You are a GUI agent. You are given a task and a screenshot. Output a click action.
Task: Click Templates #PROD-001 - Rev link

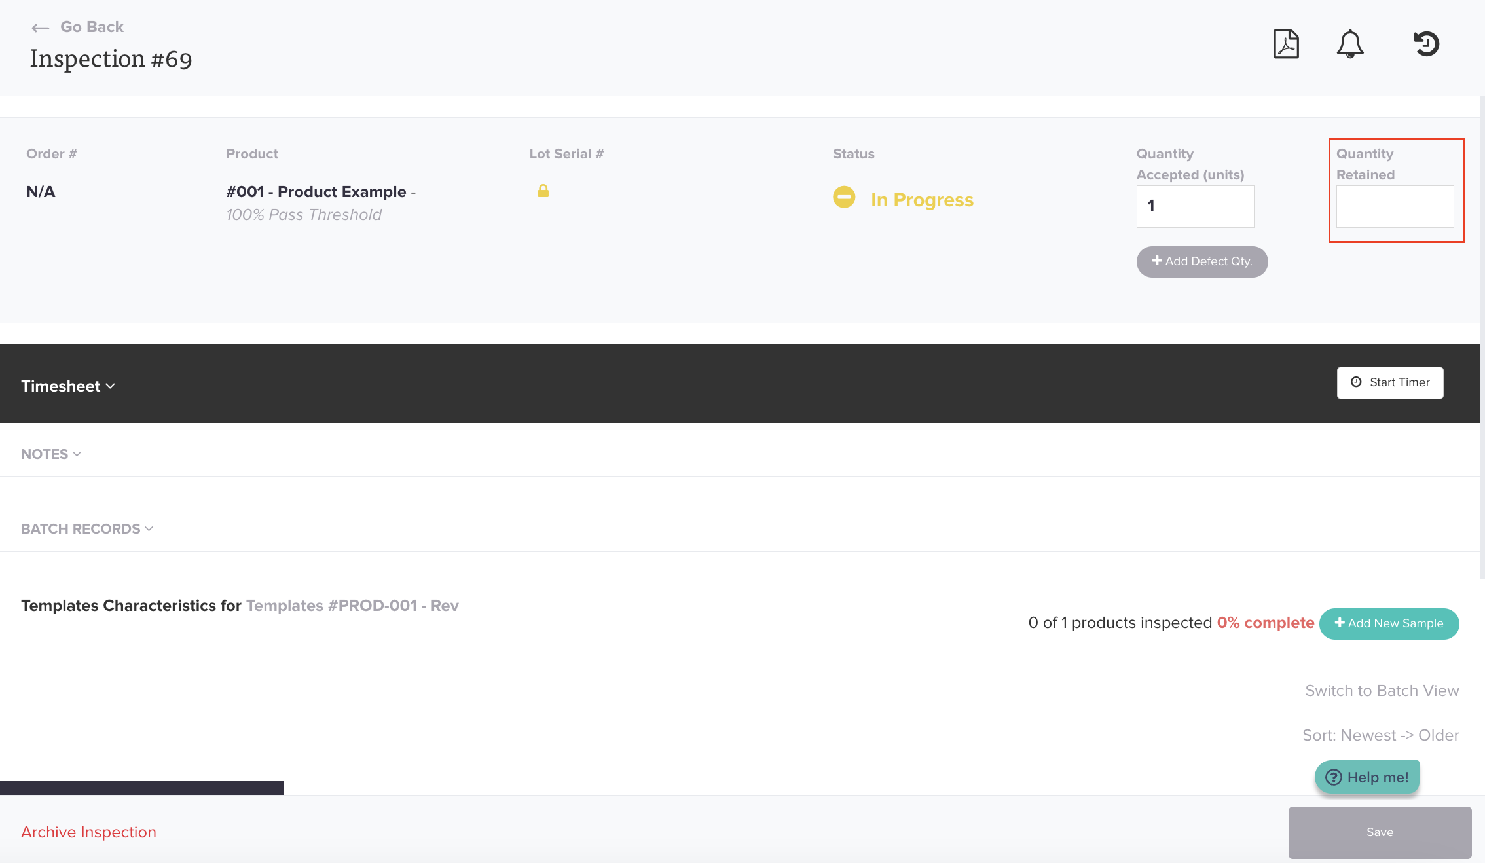[x=352, y=606]
